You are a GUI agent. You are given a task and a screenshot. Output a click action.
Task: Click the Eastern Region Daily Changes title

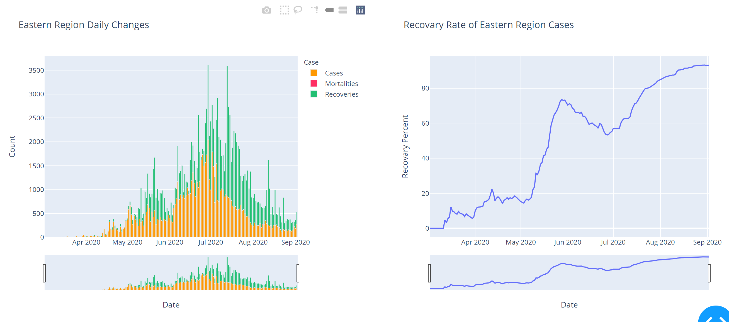(84, 25)
